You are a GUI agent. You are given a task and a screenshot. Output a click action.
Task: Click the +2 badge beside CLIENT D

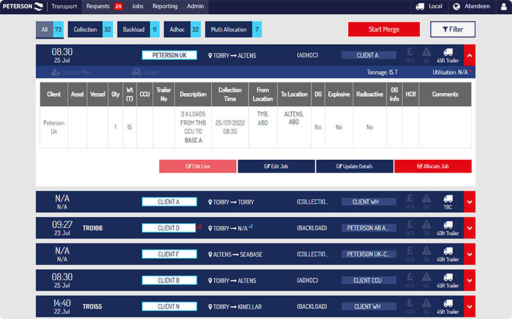[198, 227]
